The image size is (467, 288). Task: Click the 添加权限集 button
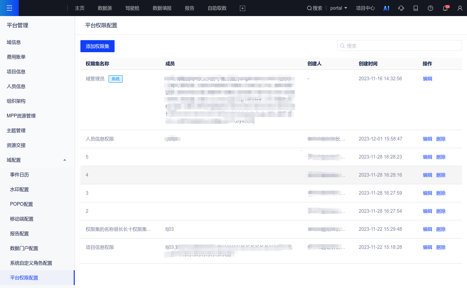(x=97, y=46)
